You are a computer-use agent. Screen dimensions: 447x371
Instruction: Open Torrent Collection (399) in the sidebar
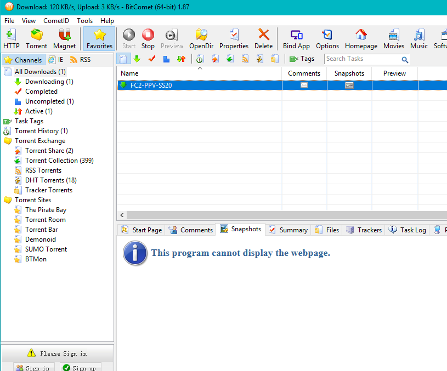(x=59, y=161)
